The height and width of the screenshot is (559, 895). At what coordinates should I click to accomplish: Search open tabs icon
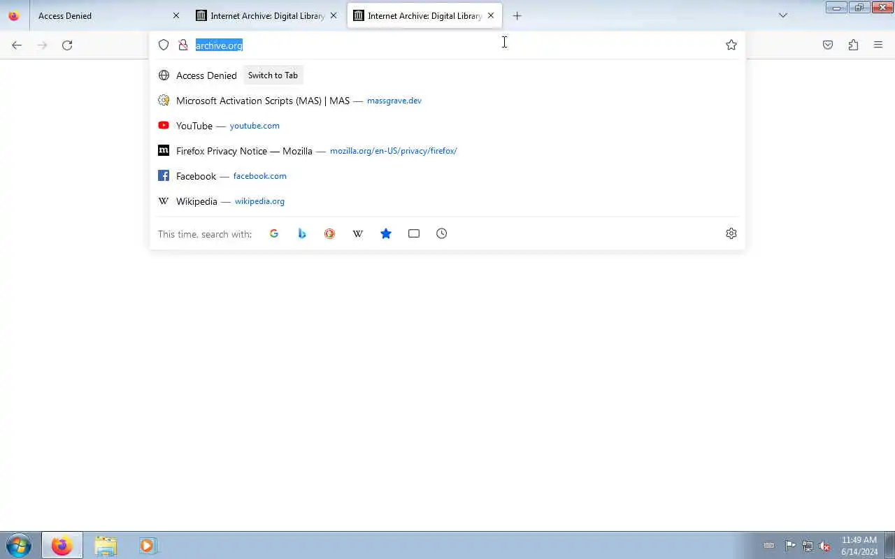click(x=414, y=233)
